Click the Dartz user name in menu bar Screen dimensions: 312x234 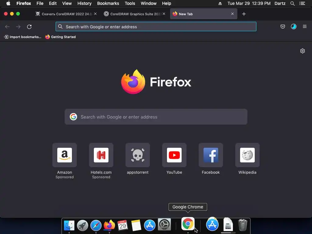[x=280, y=3]
